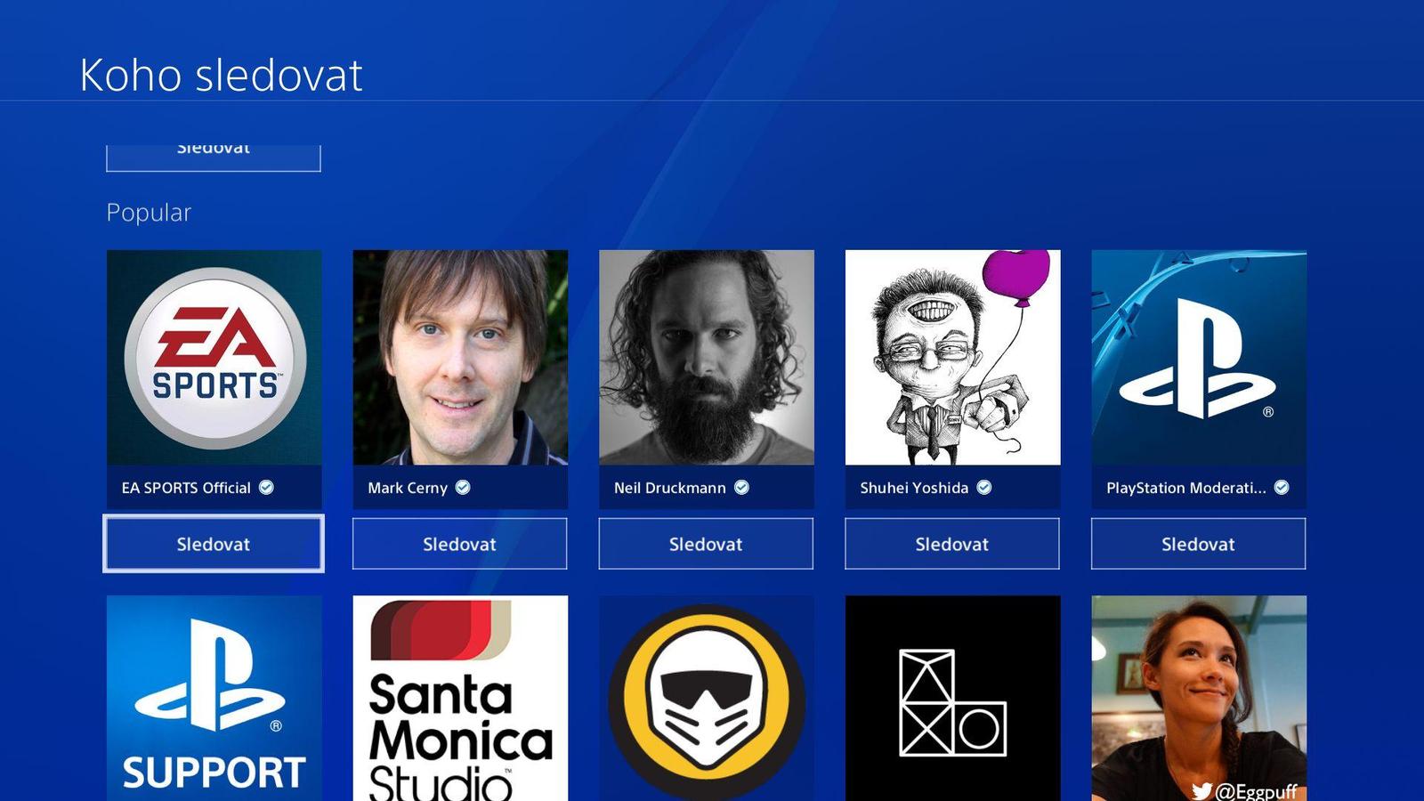Click the verified checkmark next to Shuhei Yoshida
The image size is (1424, 801).
pos(984,487)
